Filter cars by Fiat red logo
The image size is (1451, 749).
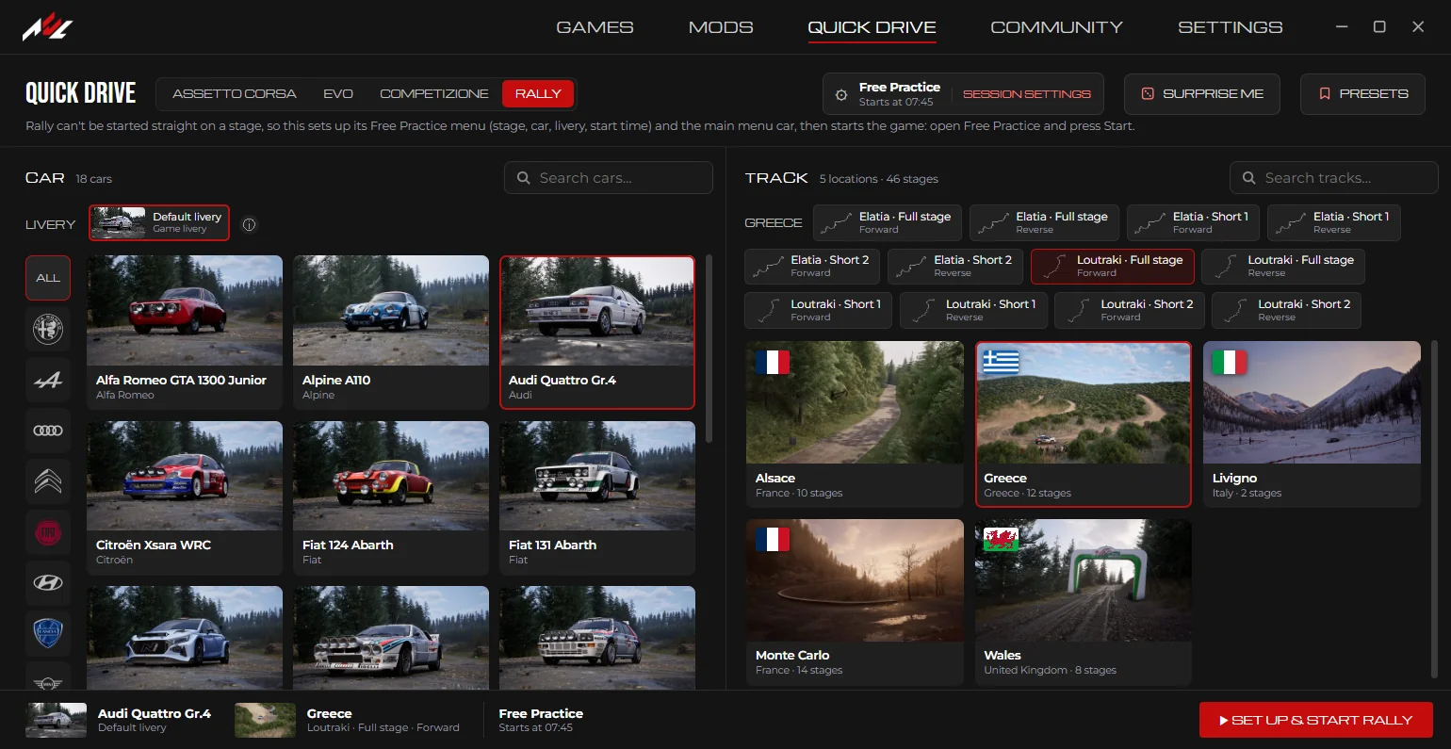point(48,532)
